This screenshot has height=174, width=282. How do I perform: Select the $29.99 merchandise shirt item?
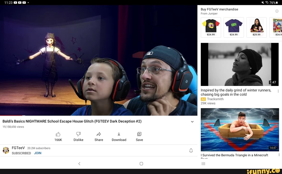[256, 27]
